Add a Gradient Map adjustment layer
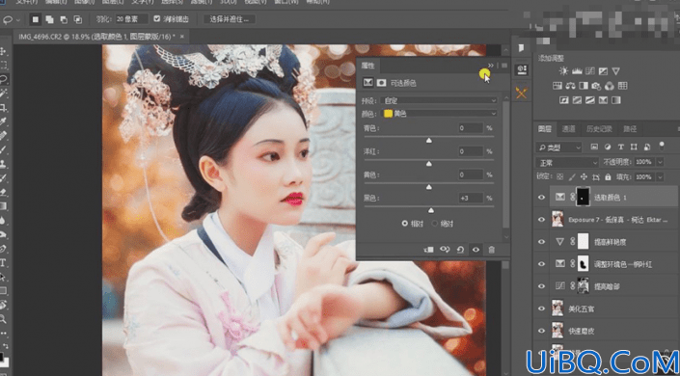Screen dimensions: 680x376 coord(615,100)
